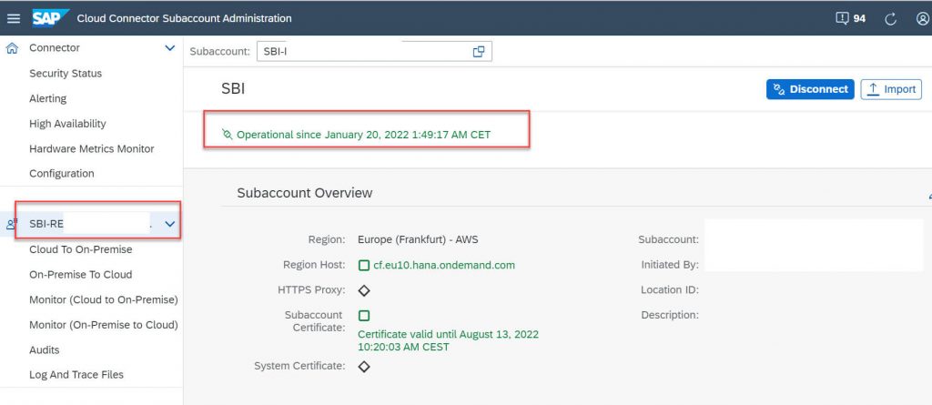Open the alerts notification icon showing 94
Image resolution: width=932 pixels, height=405 pixels.
coord(851,18)
